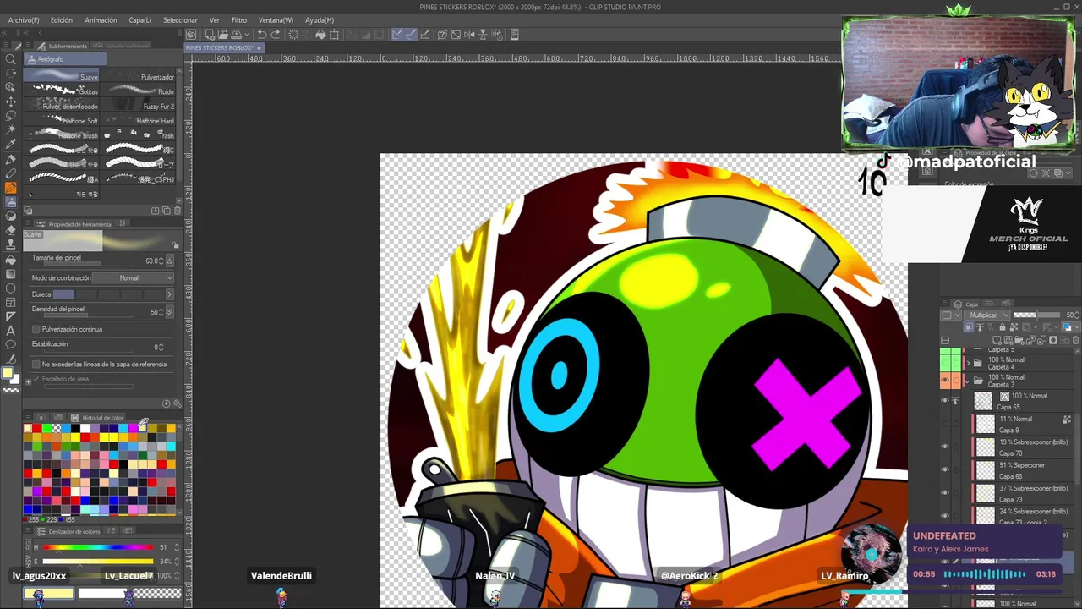Toggle visibility eye of Carpeta 3
Viewport: 1082px width, 609px height.
(x=945, y=381)
